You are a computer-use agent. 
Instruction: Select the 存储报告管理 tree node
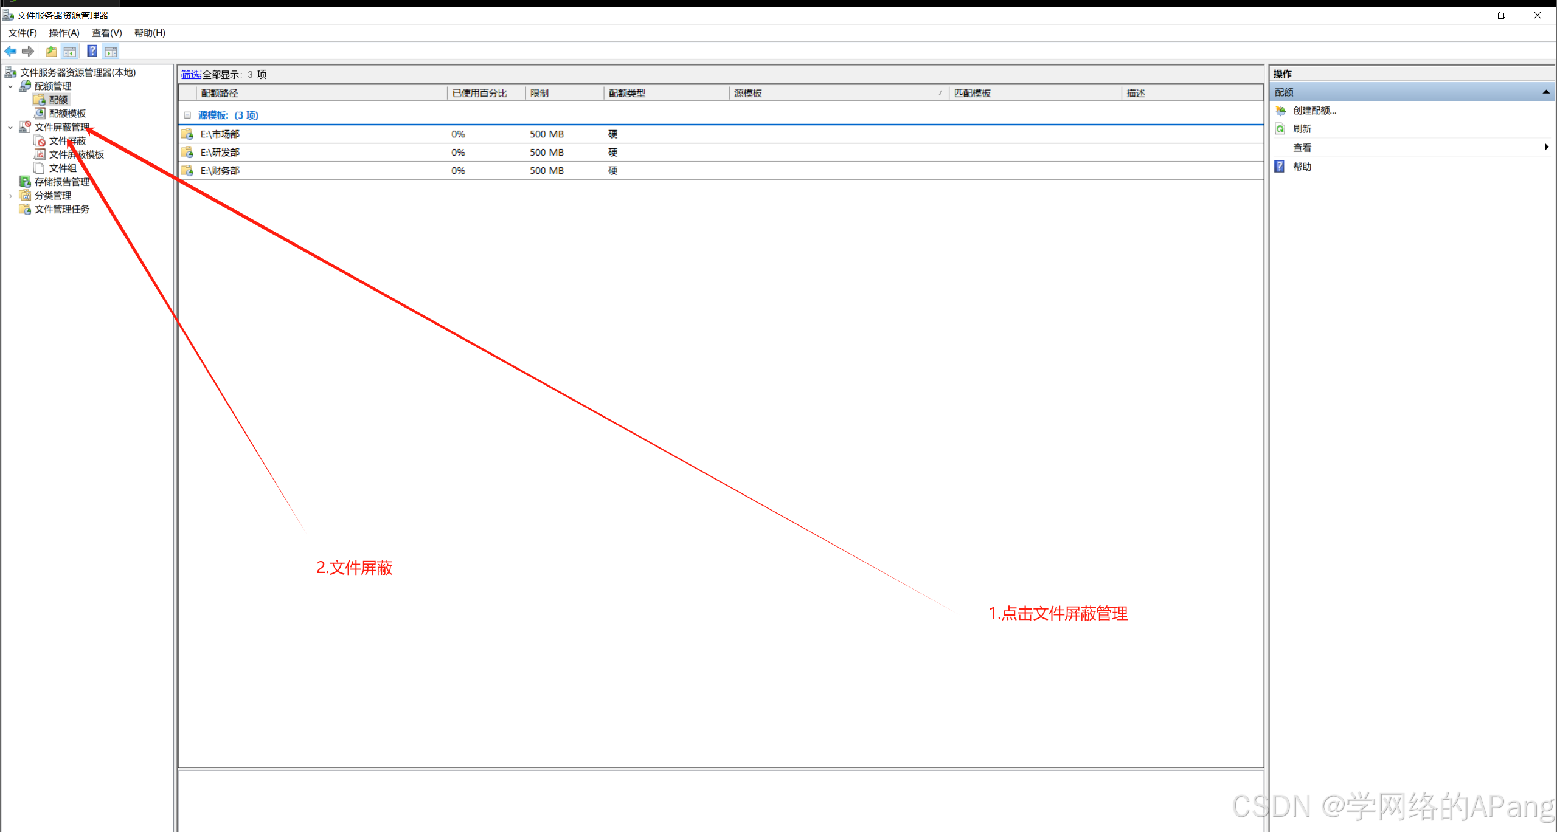61,182
